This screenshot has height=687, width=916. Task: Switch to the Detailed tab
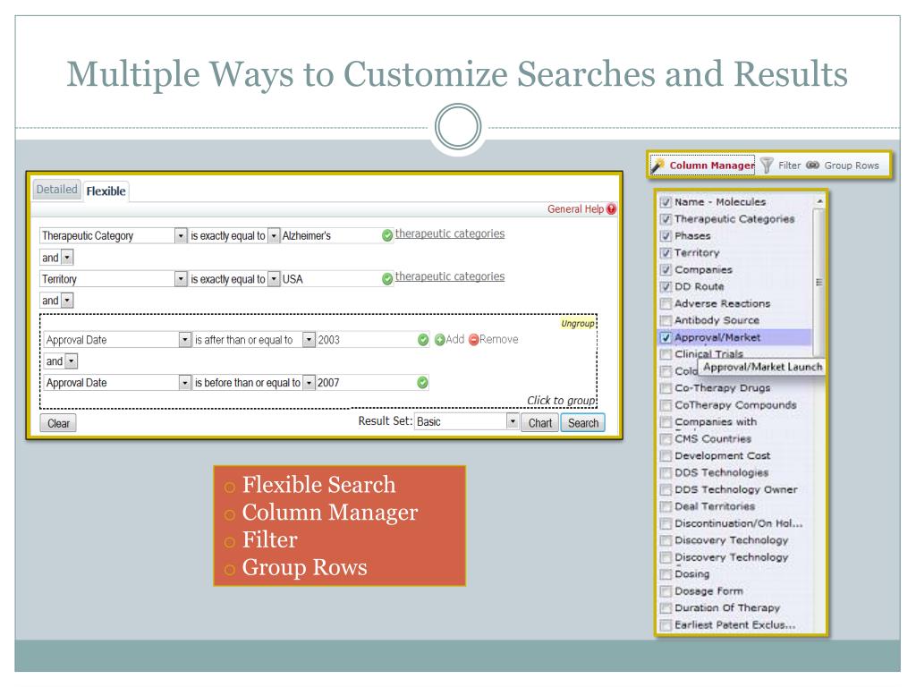[x=56, y=190]
